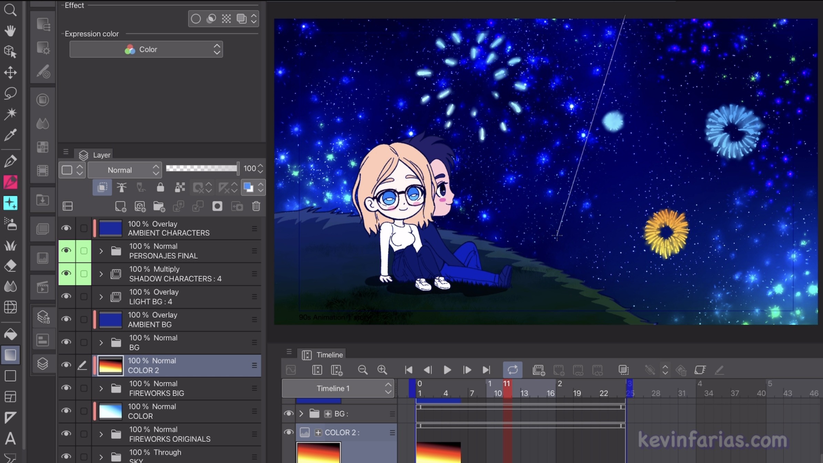
Task: Select the Magnifier zoom tool
Action: [x=10, y=10]
